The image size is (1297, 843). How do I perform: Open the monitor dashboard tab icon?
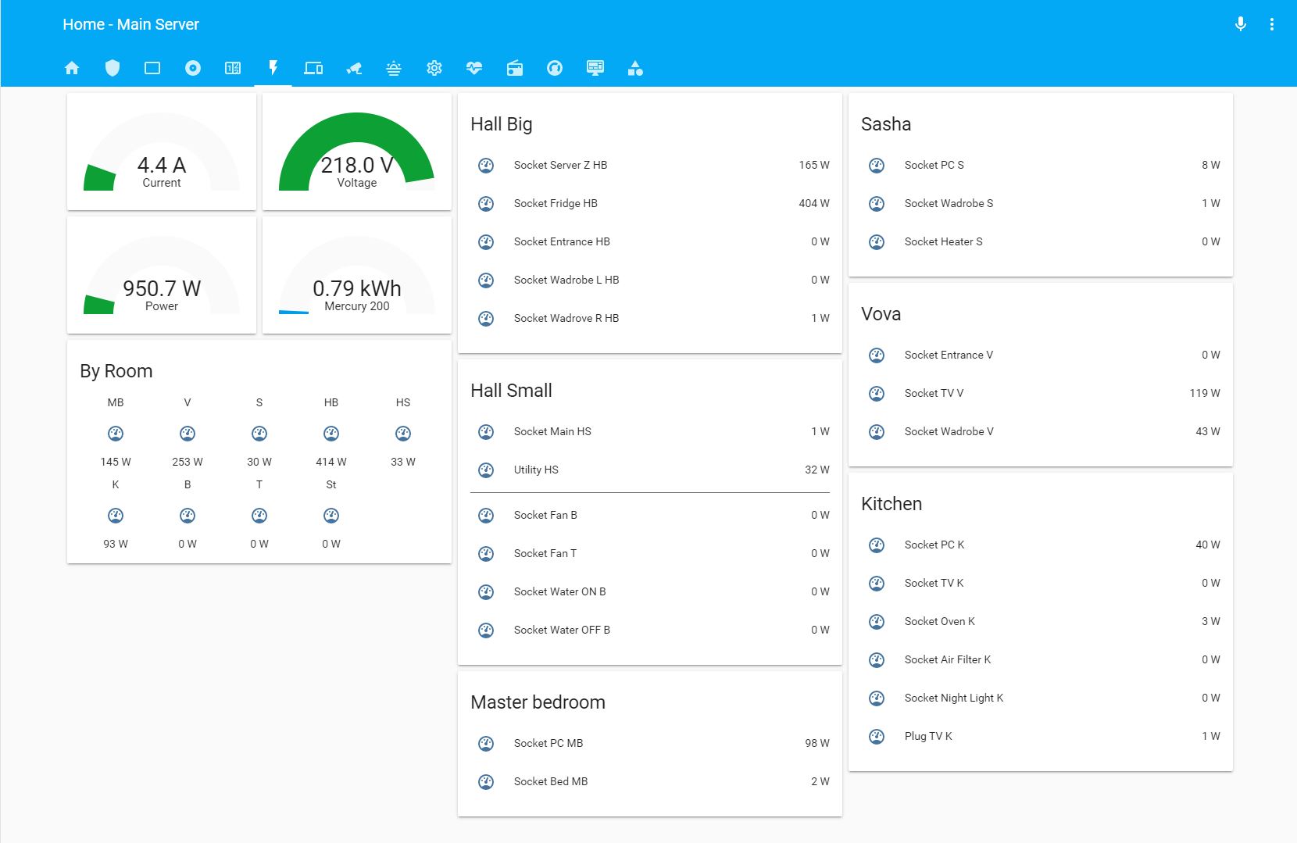click(595, 68)
